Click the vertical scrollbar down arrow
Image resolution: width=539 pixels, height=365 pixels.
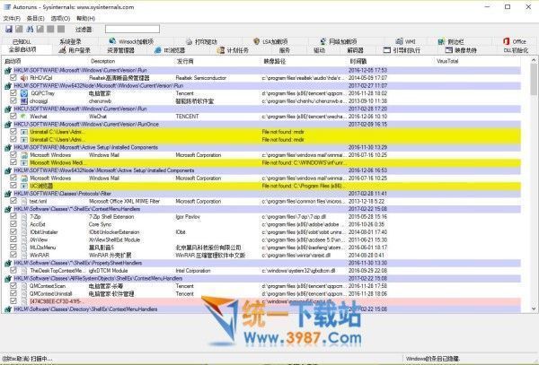pyautogui.click(x=534, y=309)
